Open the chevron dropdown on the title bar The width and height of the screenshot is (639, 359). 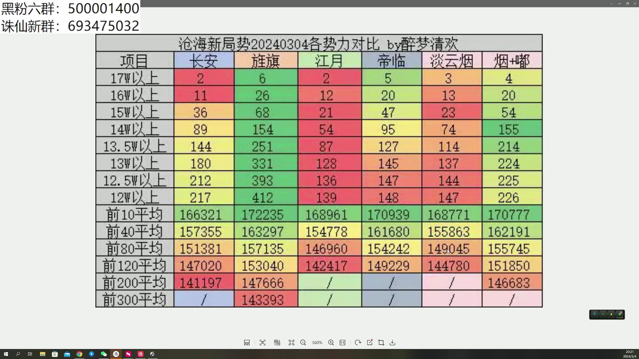[612, 4]
